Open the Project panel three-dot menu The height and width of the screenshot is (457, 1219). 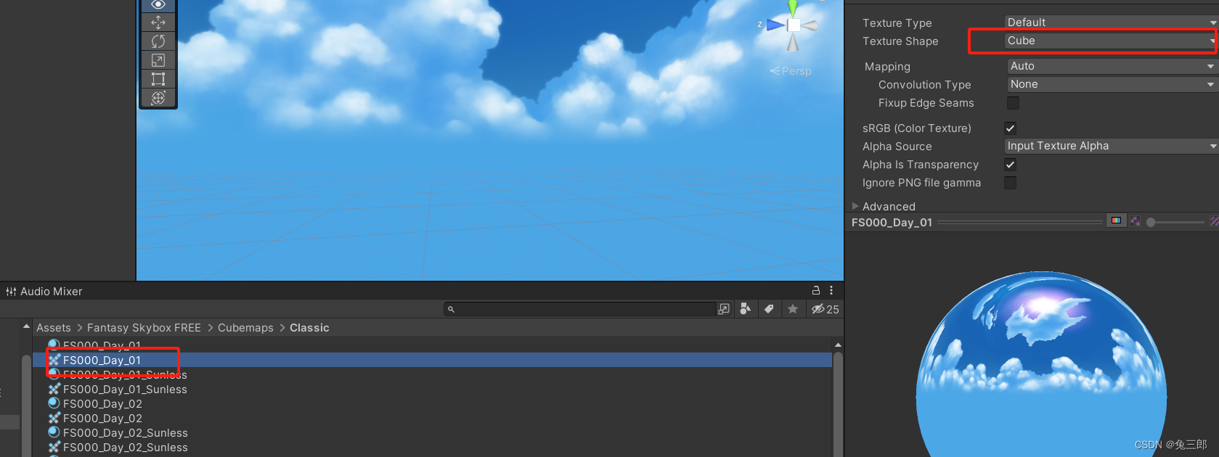click(x=831, y=290)
